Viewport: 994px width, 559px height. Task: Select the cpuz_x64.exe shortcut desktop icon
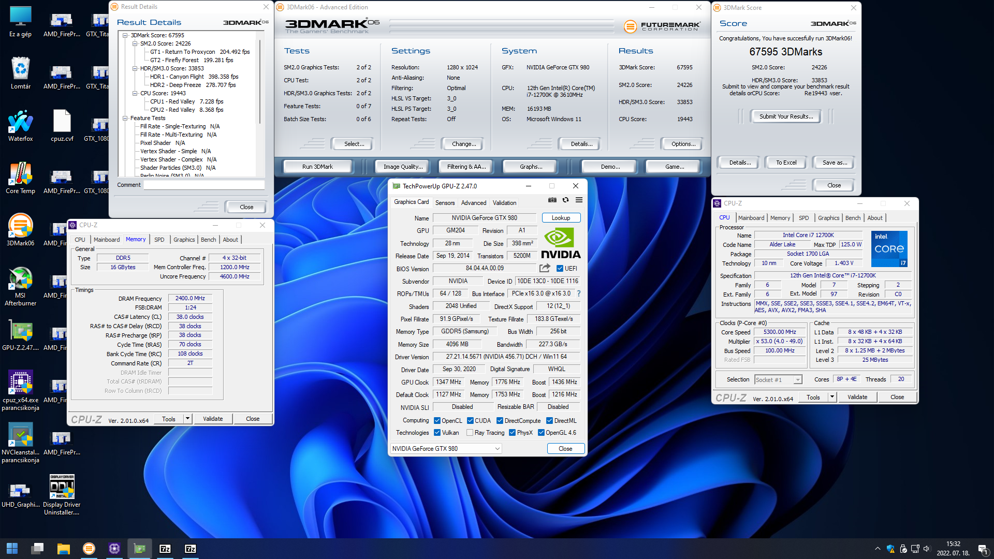tap(20, 390)
